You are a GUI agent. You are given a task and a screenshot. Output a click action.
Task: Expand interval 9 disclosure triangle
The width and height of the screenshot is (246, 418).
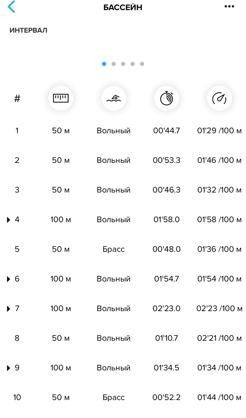coord(9,368)
